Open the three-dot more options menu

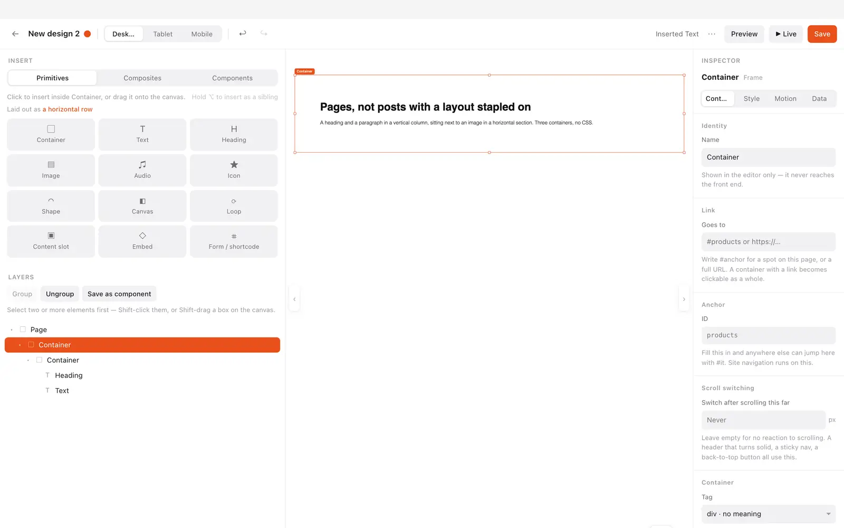(712, 34)
